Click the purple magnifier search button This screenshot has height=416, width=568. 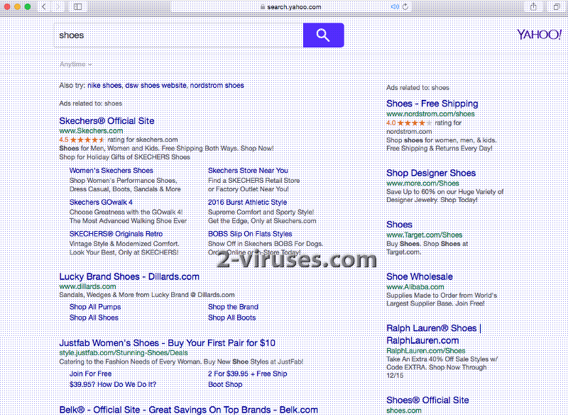point(323,35)
